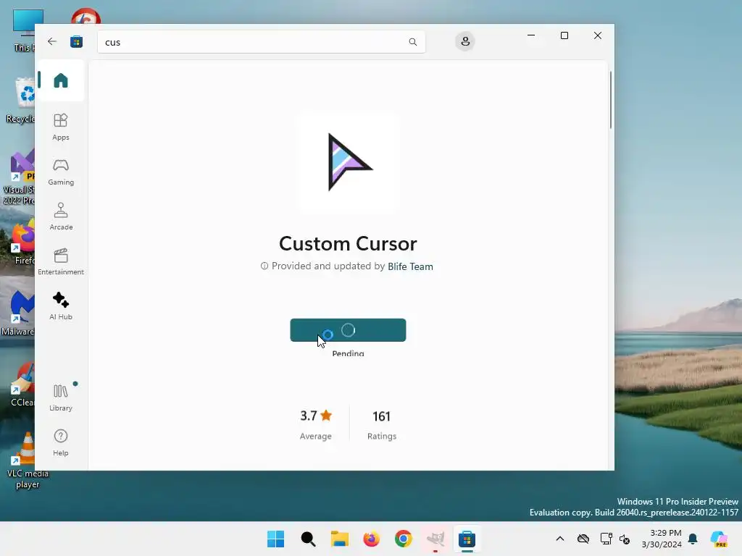This screenshot has width=742, height=556.
Task: Click the info icon beside 'Provided and updated by'
Action: 264,266
